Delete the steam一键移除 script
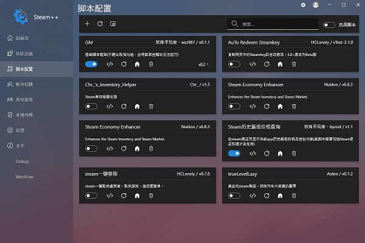The width and height of the screenshot is (365, 243). tap(151, 196)
